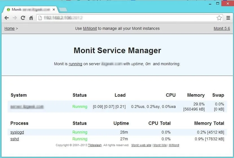Click sshd CPU Total 0.0%

[x=166, y=139]
